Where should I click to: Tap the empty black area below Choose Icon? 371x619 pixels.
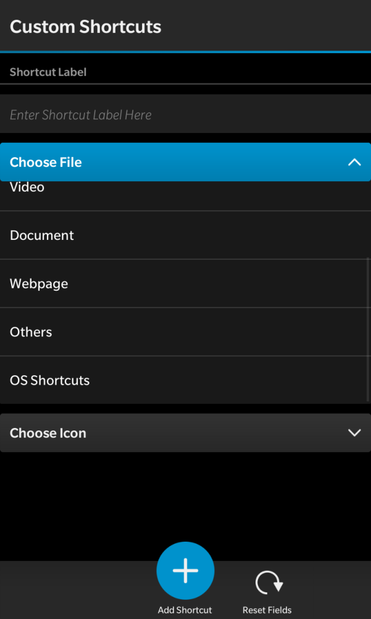185,501
